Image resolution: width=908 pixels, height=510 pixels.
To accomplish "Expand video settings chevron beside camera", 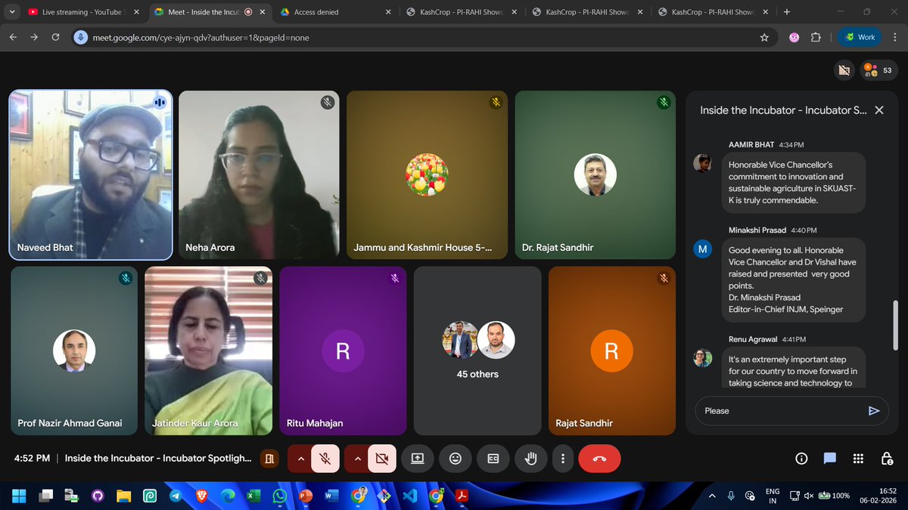I will click(x=358, y=459).
